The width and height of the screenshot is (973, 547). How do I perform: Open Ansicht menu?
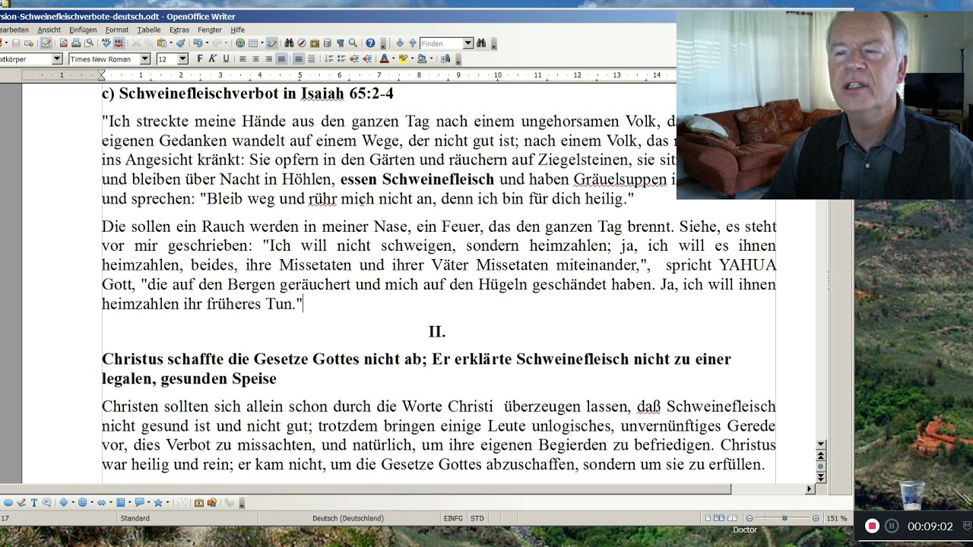[x=49, y=30]
